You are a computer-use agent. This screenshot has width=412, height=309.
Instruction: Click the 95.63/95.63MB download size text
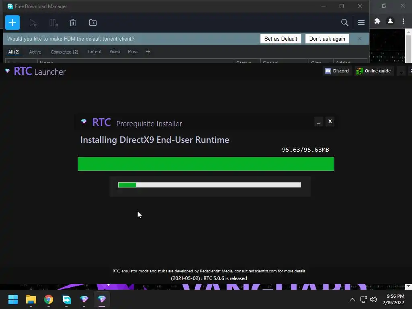305,150
